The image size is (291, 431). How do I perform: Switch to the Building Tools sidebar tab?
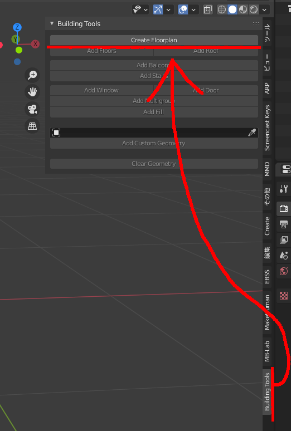(x=267, y=391)
